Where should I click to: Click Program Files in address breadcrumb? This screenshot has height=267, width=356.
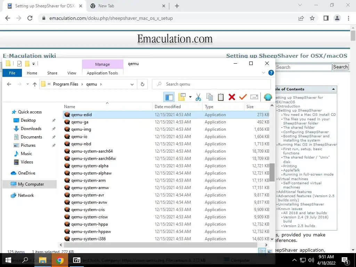[66, 84]
